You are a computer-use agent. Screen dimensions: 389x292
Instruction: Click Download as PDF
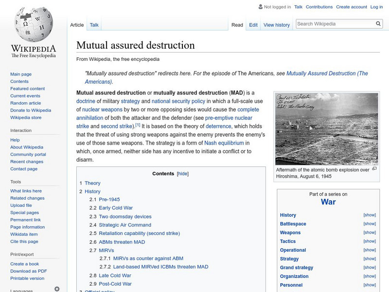point(29,271)
